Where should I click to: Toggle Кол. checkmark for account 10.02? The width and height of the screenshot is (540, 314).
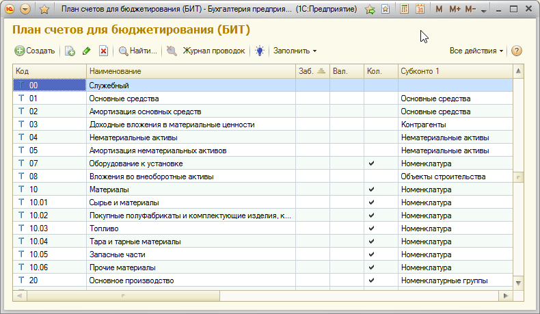coord(371,215)
